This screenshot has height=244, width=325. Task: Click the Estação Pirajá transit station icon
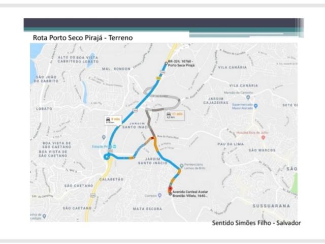114,146
